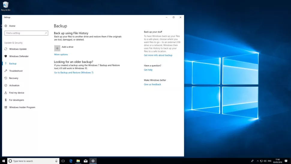Open the Home gear icon in Settings

(x=6, y=26)
